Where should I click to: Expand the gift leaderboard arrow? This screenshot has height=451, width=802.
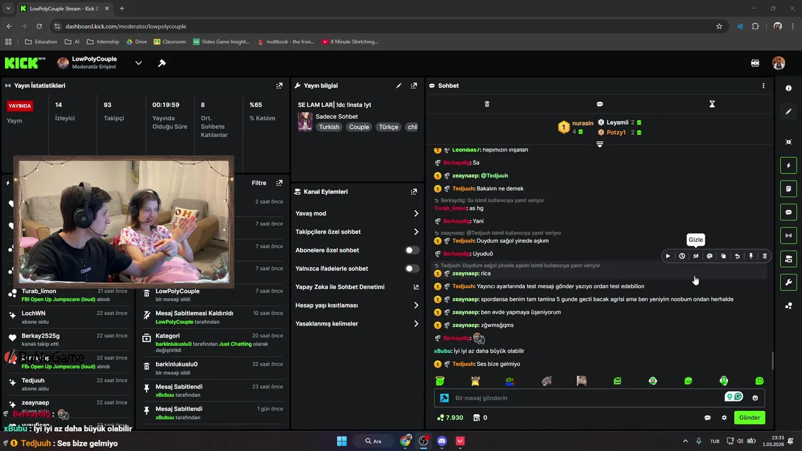(x=600, y=144)
